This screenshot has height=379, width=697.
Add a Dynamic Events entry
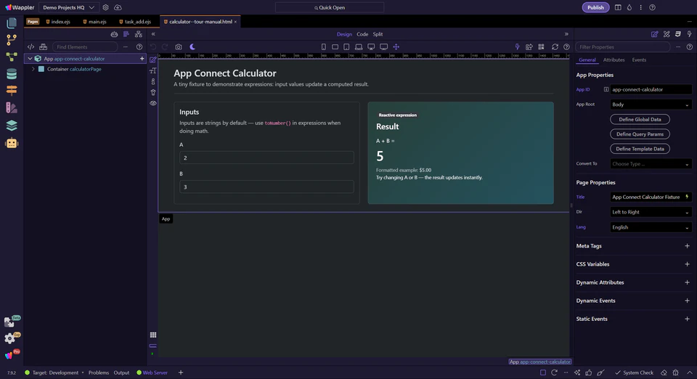coord(687,301)
